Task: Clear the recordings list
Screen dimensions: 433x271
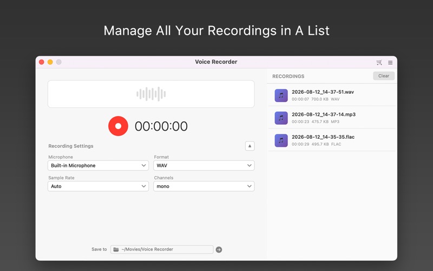Action: (x=384, y=76)
